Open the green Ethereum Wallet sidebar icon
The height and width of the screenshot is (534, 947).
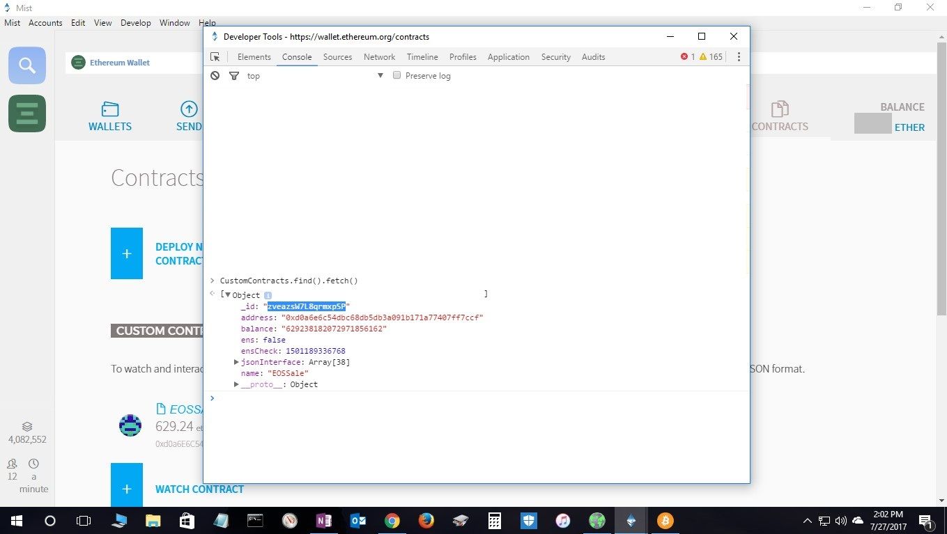point(27,113)
